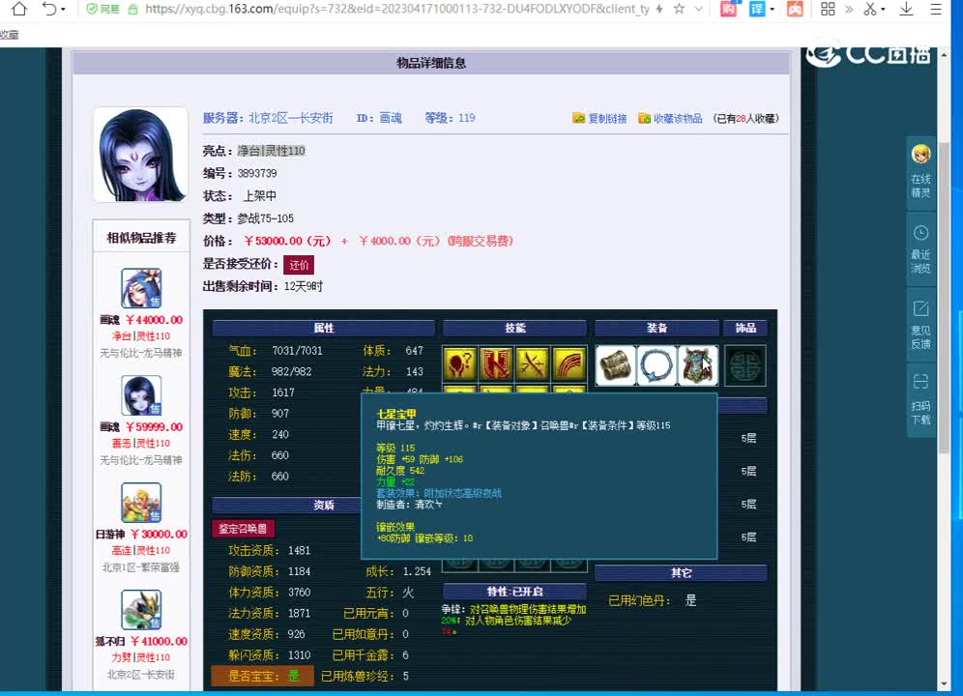Screen dimensions: 963x696
Task: Click the ¥53000.00 price text
Action: click(x=287, y=242)
